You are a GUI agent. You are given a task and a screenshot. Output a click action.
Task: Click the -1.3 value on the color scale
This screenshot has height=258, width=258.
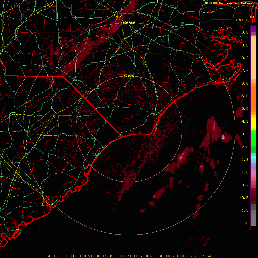(x=244, y=210)
